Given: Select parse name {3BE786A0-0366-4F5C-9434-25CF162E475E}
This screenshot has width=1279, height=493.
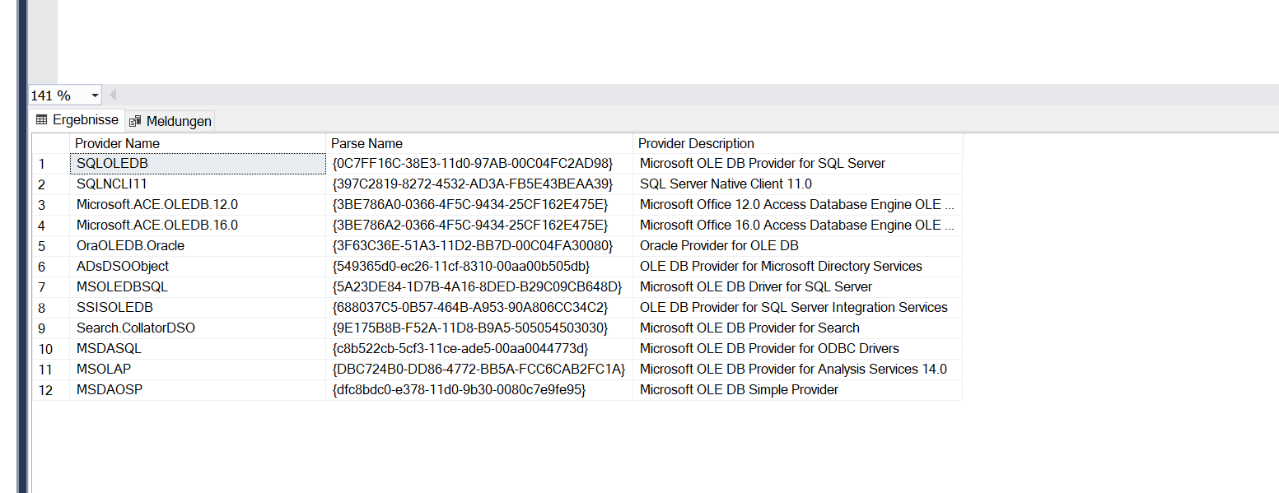Looking at the screenshot, I should pos(479,205).
